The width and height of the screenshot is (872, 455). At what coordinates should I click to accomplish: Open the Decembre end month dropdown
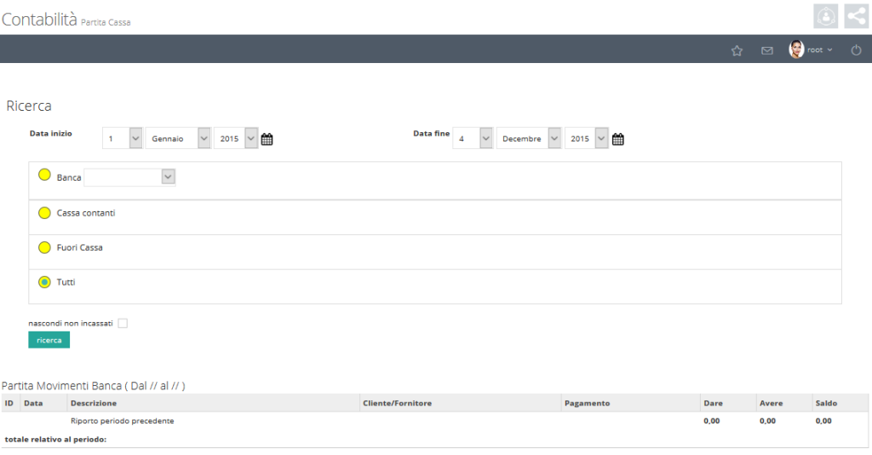pyautogui.click(x=528, y=139)
